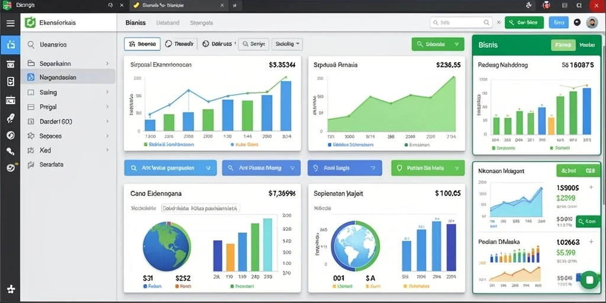Click the search icon beside Ueansrioo
The height and width of the screenshot is (303, 606).
[x=31, y=45]
